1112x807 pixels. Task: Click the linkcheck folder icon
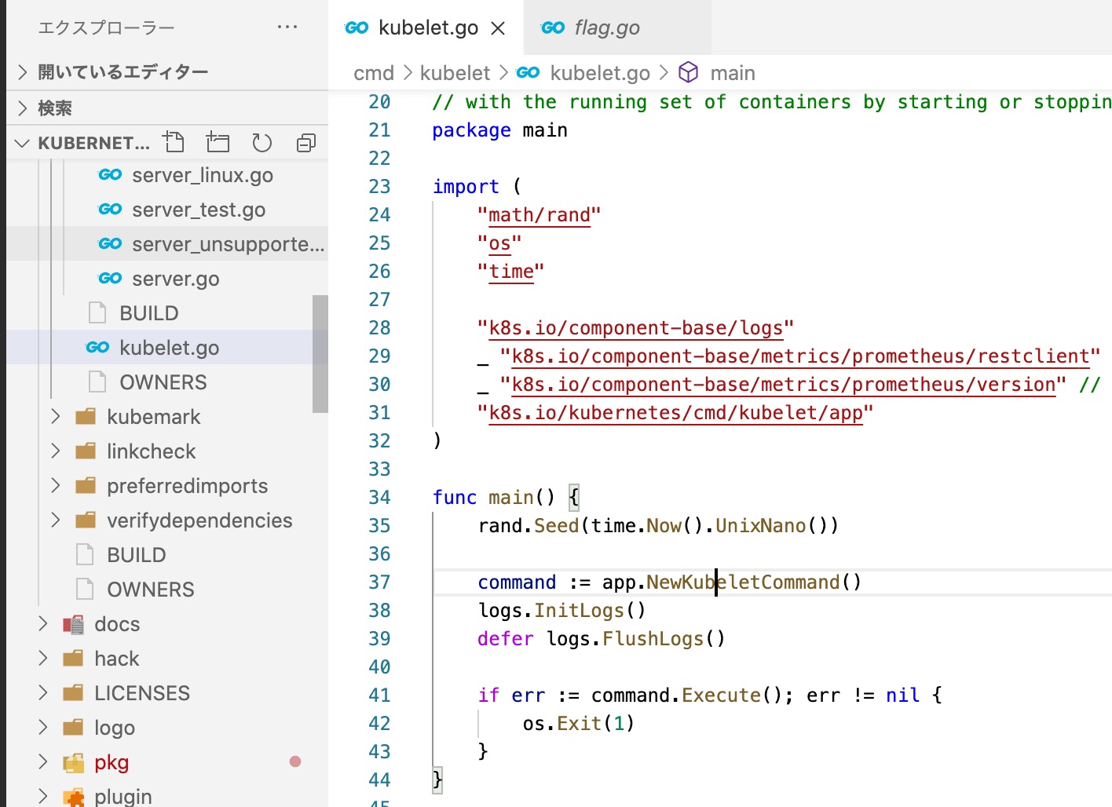pos(86,451)
